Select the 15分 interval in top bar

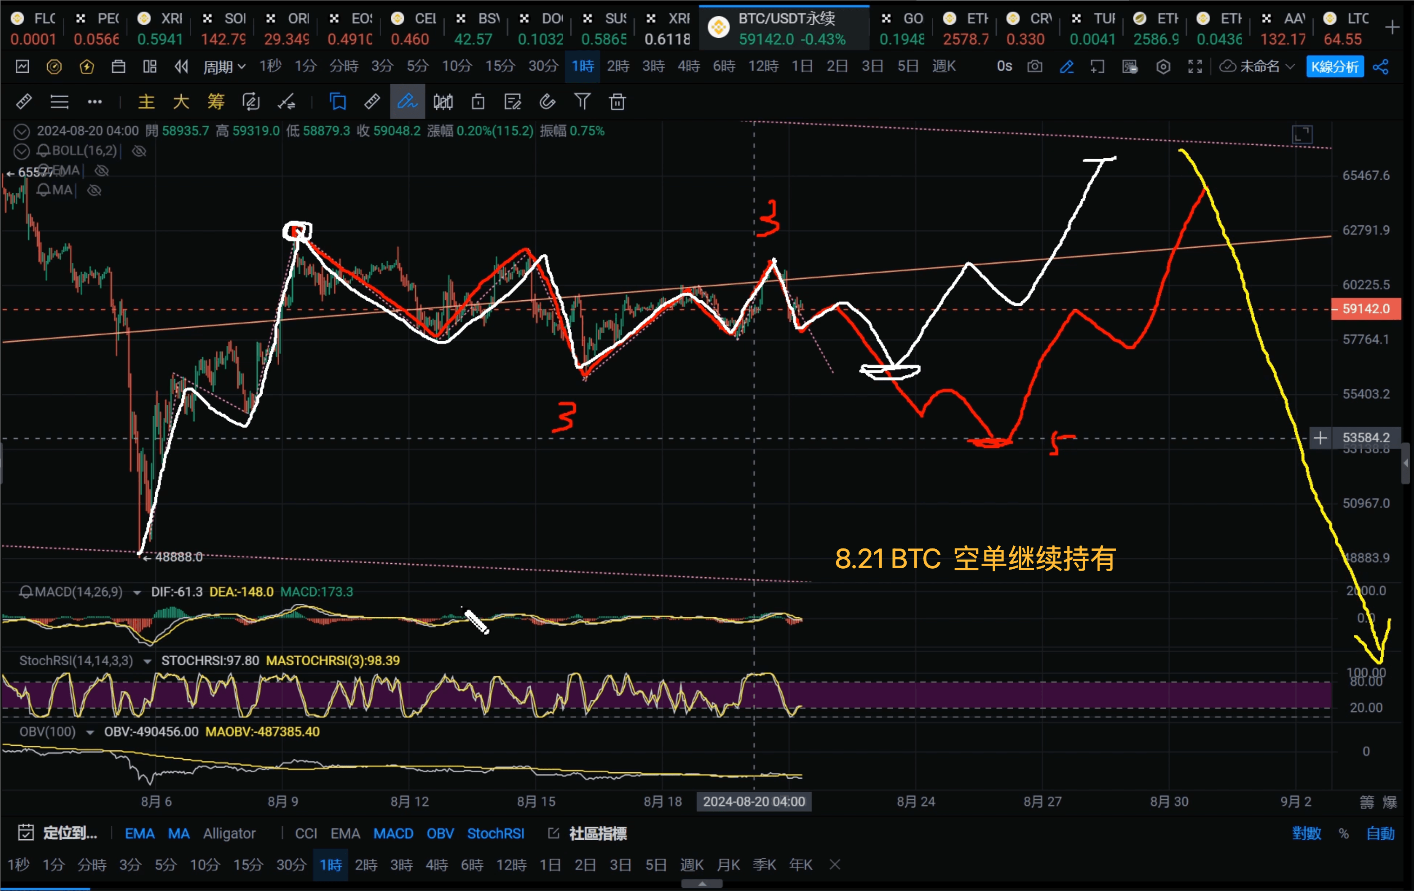click(499, 67)
